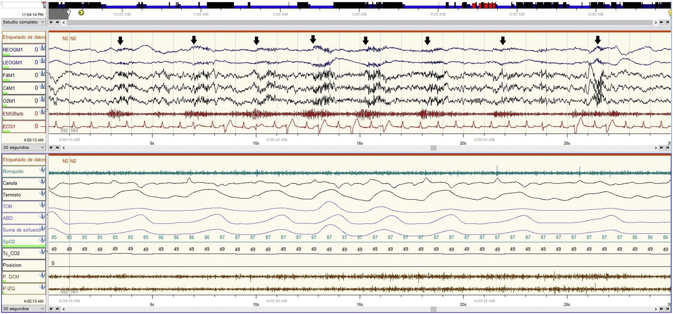Viewport: 673px width, 314px height.
Task: Click info icon for SpO2 channel
Action: [x=42, y=240]
